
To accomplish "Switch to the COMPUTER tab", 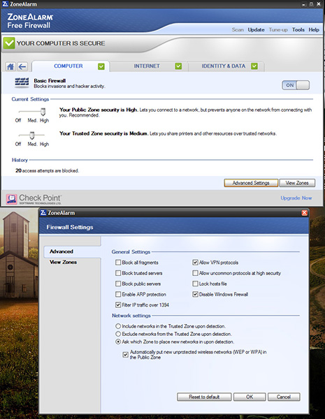I will (71, 66).
